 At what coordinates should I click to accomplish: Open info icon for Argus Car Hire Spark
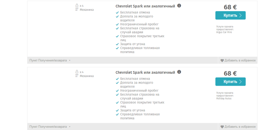179,6
